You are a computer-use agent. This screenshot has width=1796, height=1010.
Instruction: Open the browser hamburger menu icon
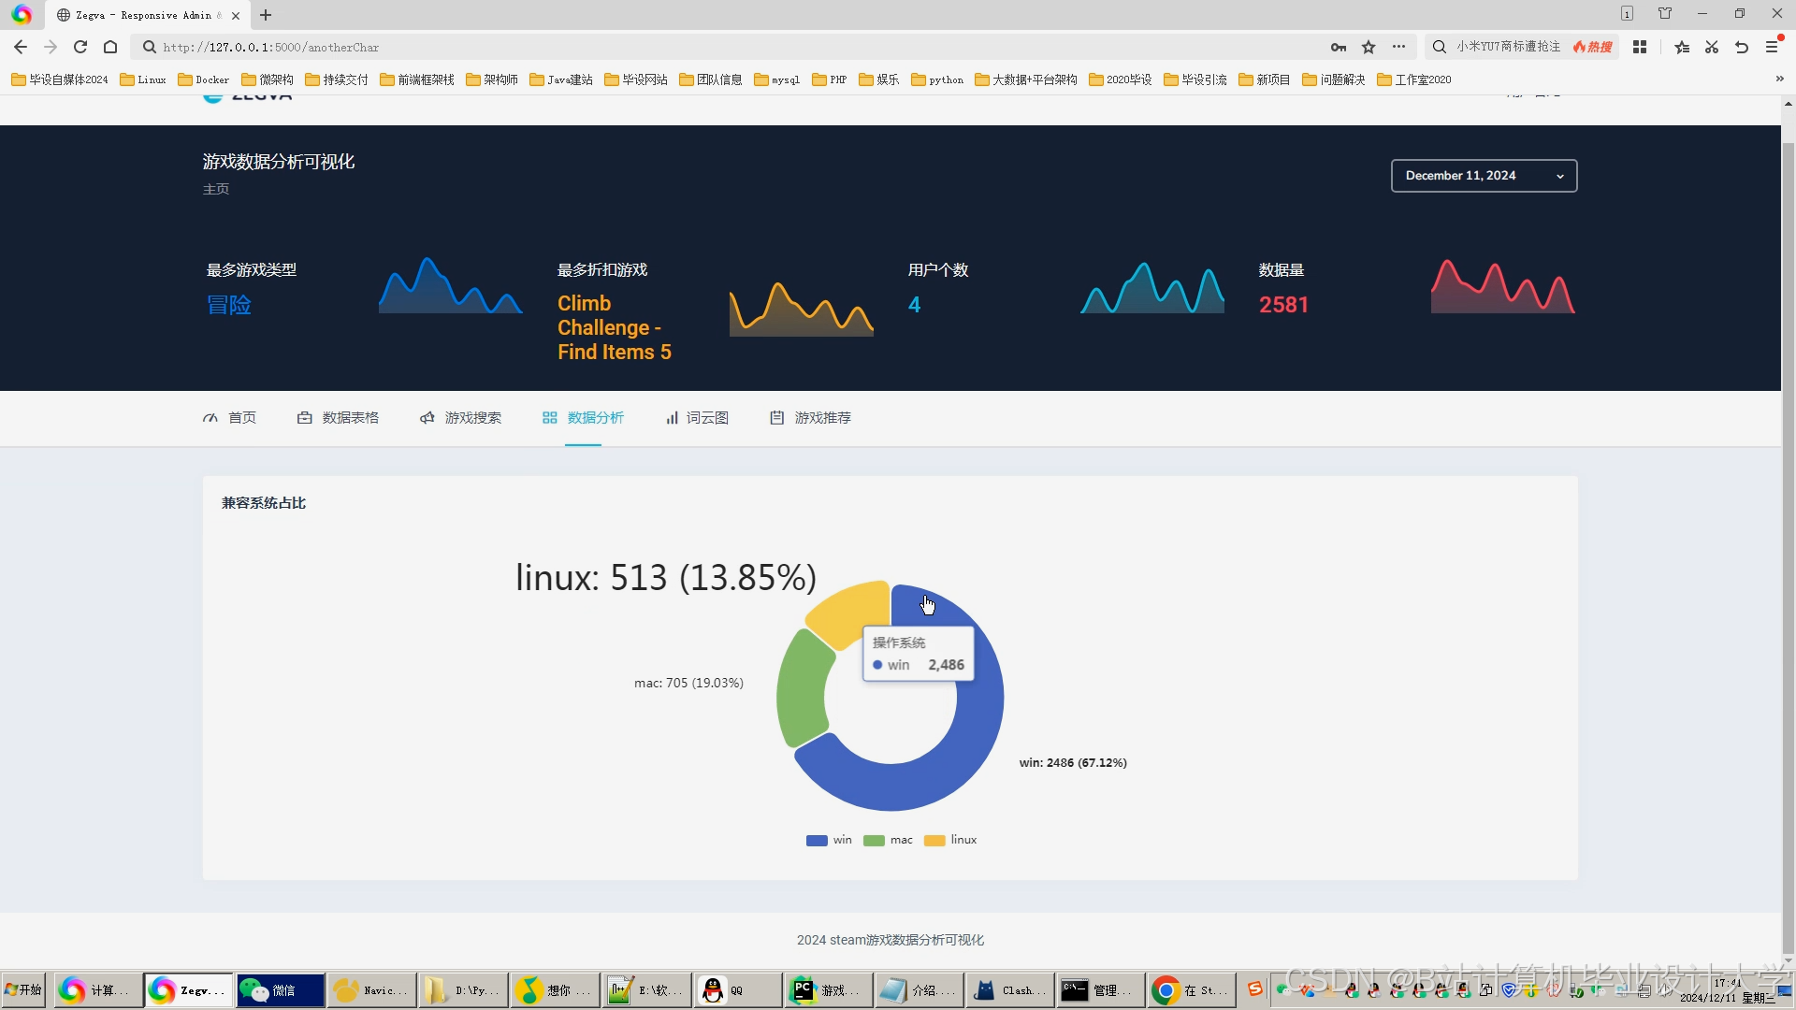point(1772,47)
